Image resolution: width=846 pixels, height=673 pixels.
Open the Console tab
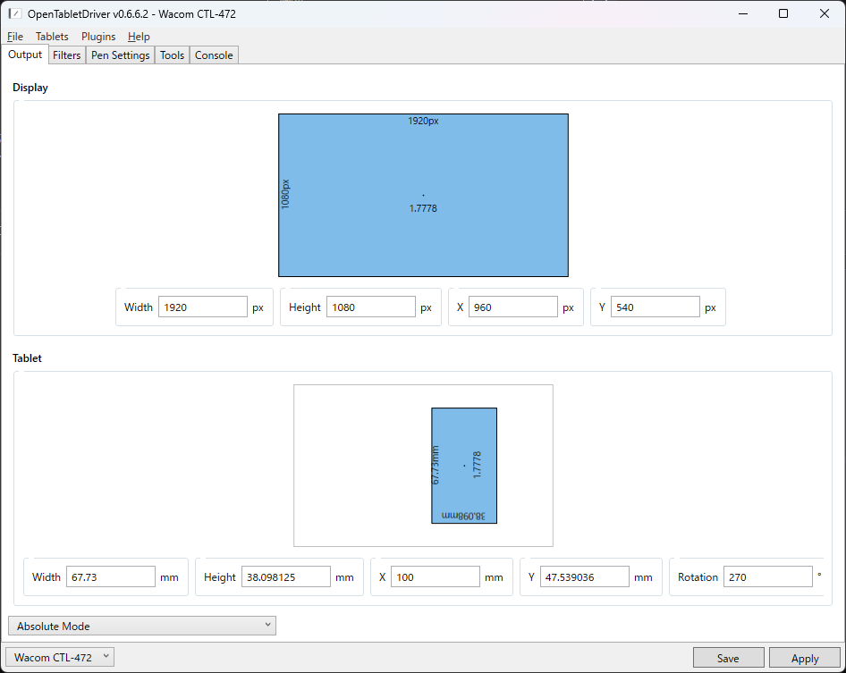[214, 55]
